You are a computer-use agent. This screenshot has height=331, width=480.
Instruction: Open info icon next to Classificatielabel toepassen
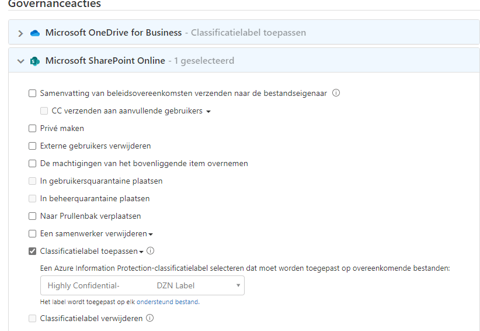click(150, 251)
